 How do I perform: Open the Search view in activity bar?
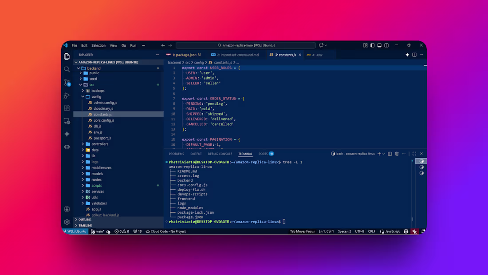click(x=67, y=69)
